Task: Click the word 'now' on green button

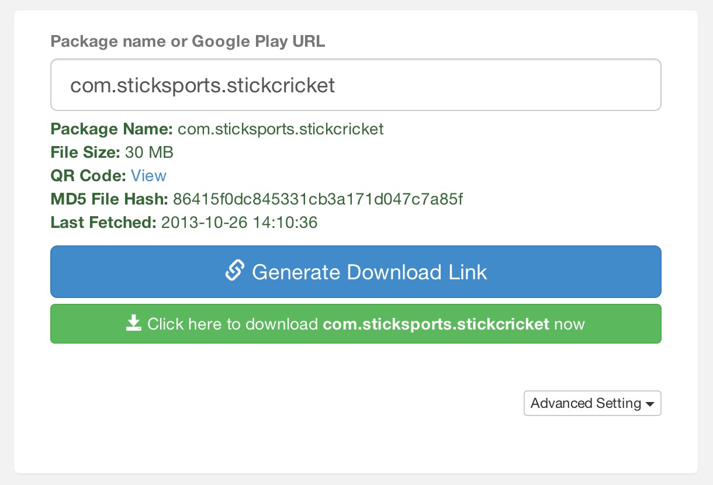Action: [569, 324]
